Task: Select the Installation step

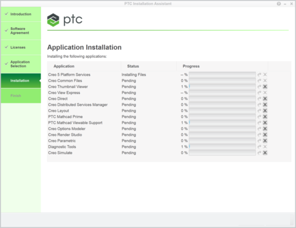Action: (21, 81)
